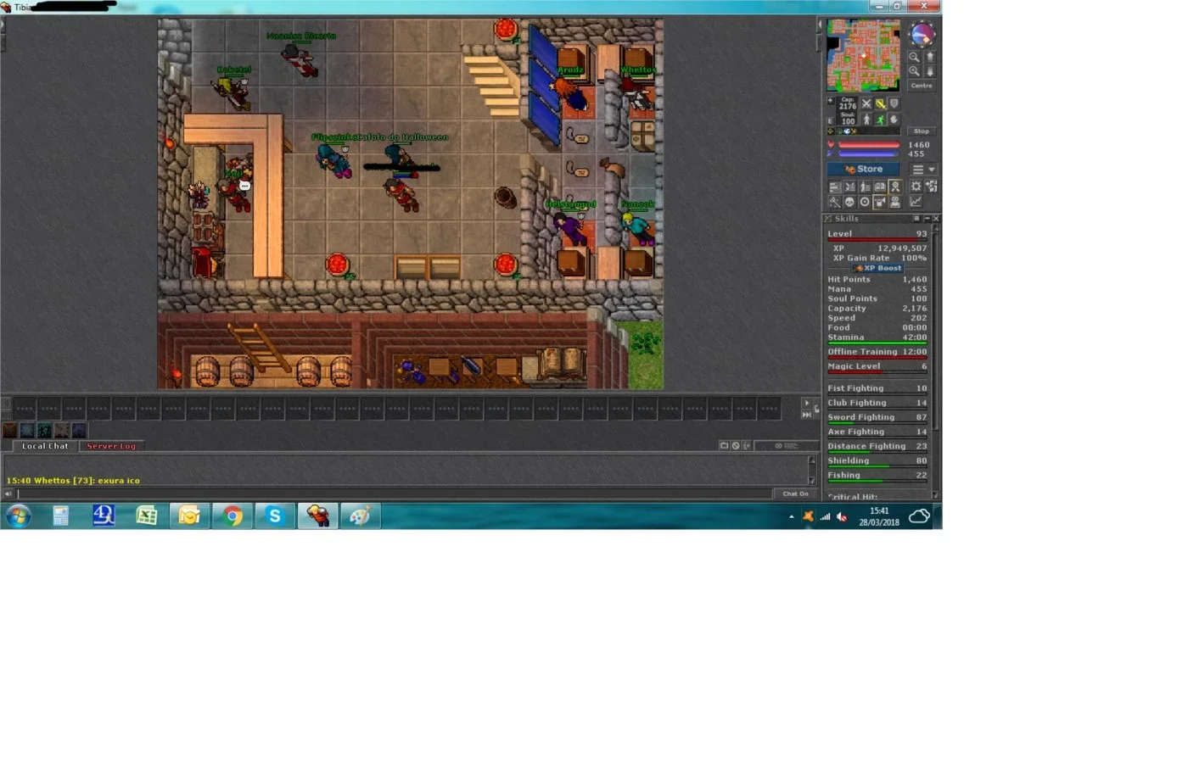The image size is (1188, 775).
Task: Click the XP Boost button
Action: (x=878, y=268)
